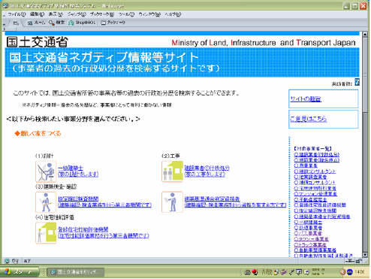Click the inspector icon beside 指定確認検査機関
371x279 pixels.
pos(46,202)
